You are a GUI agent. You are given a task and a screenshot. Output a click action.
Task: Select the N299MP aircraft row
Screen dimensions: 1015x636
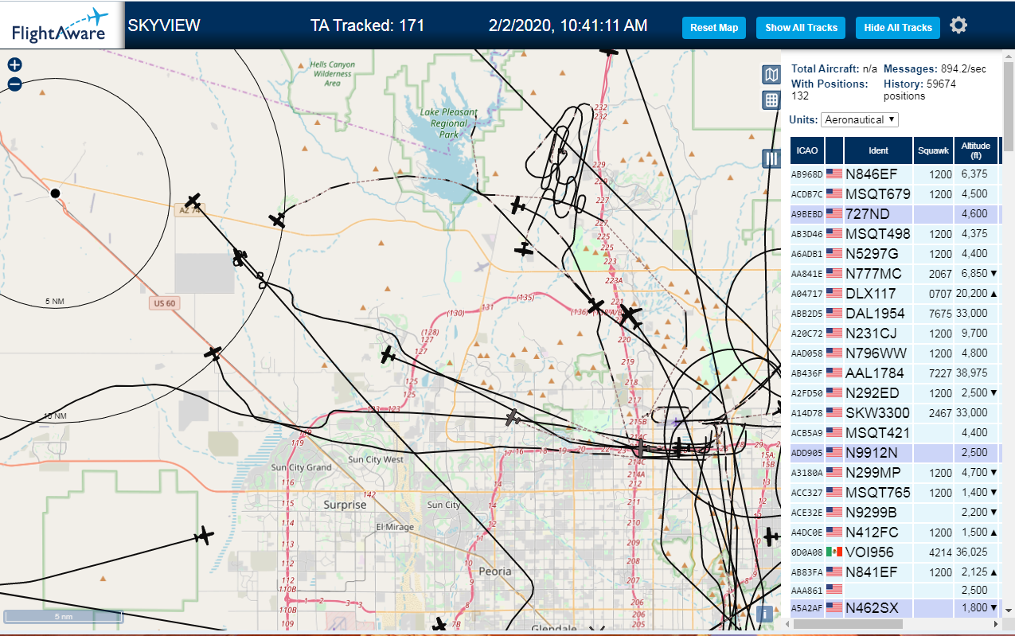click(896, 472)
